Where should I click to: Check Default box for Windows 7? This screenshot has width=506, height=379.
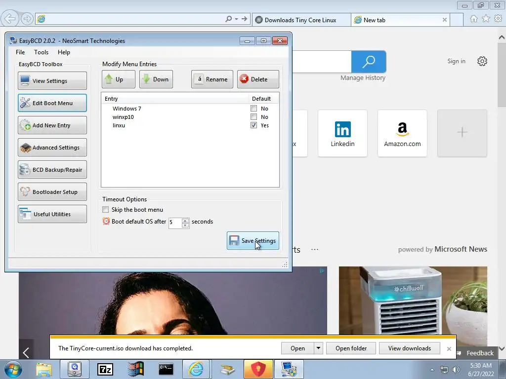coord(253,109)
